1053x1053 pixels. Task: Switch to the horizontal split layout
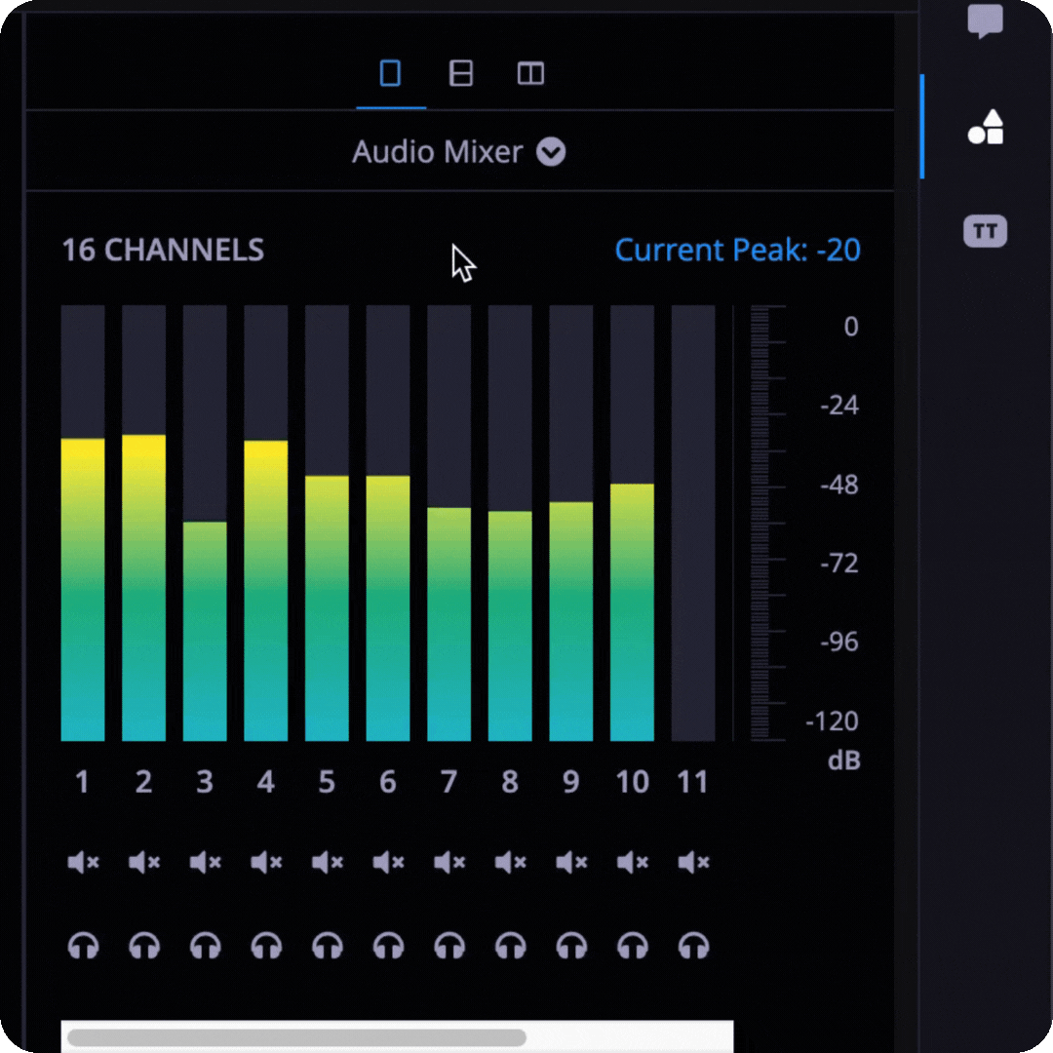pos(460,73)
